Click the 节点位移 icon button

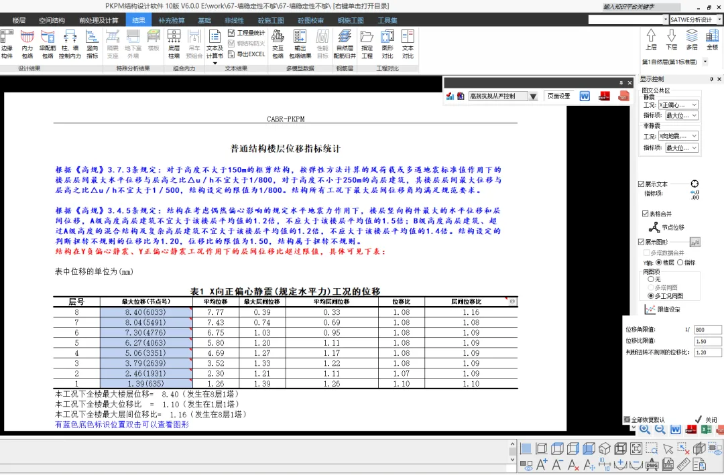pyautogui.click(x=666, y=227)
